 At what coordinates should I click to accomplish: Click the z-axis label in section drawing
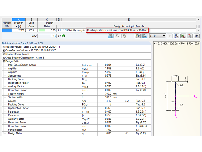[176, 118]
